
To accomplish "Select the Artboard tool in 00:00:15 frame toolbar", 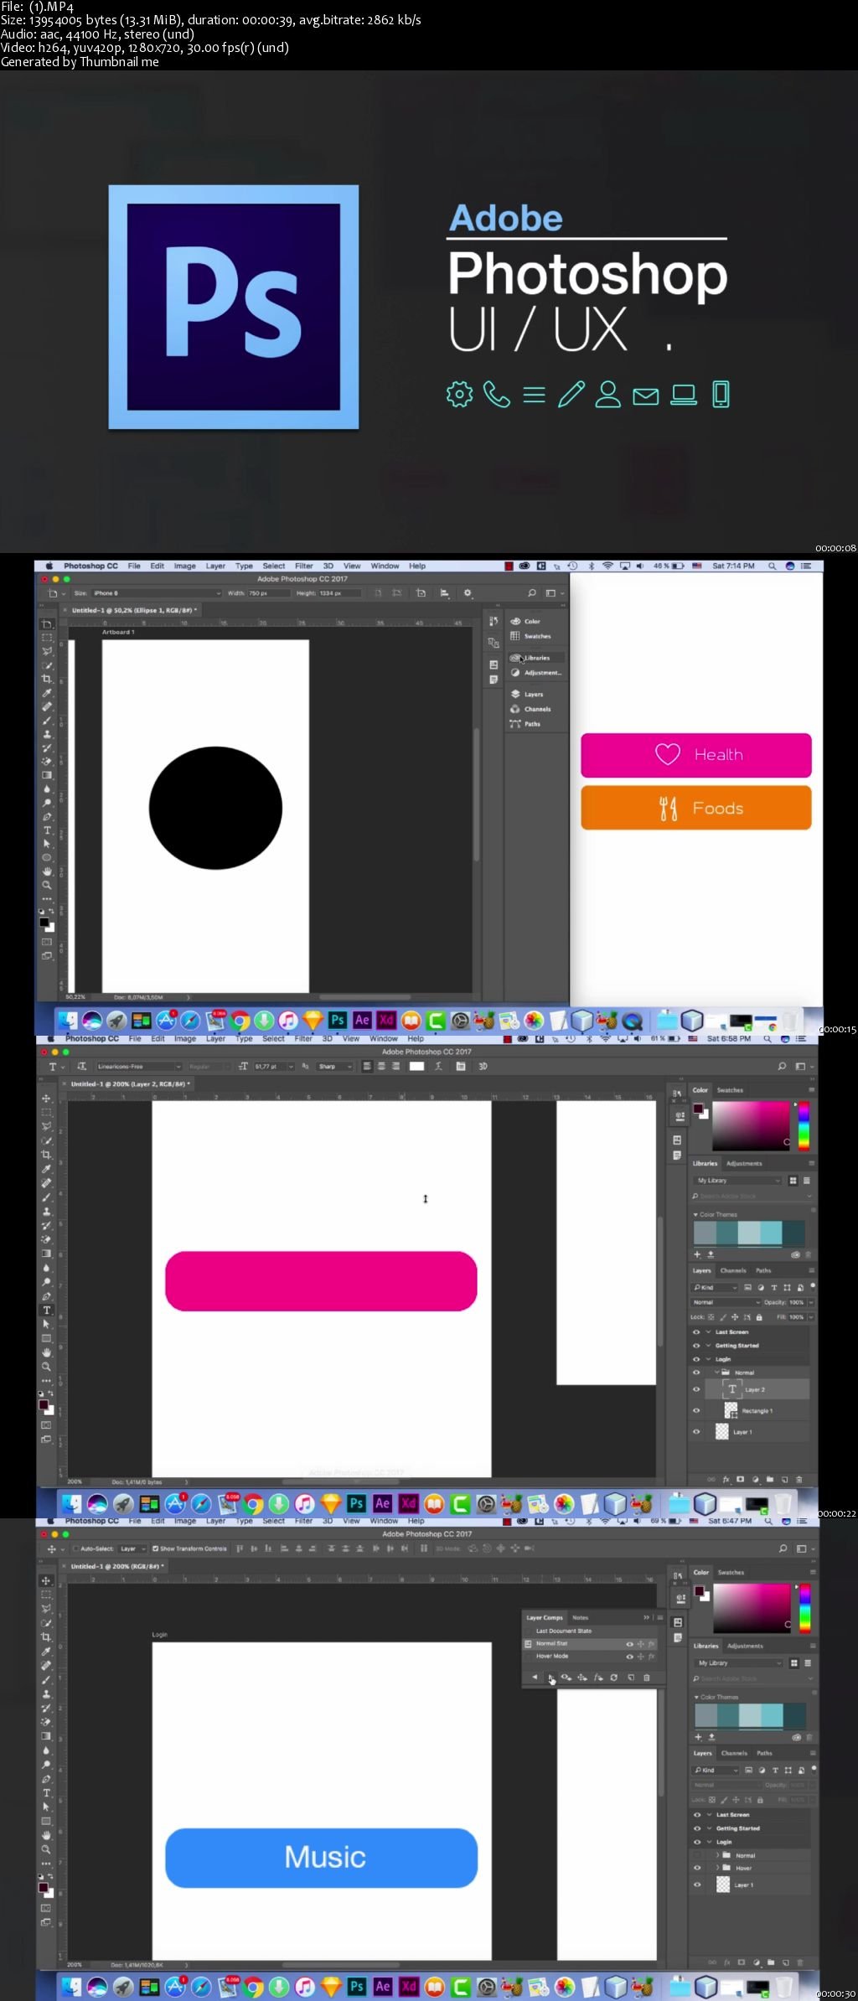I will pyautogui.click(x=47, y=624).
